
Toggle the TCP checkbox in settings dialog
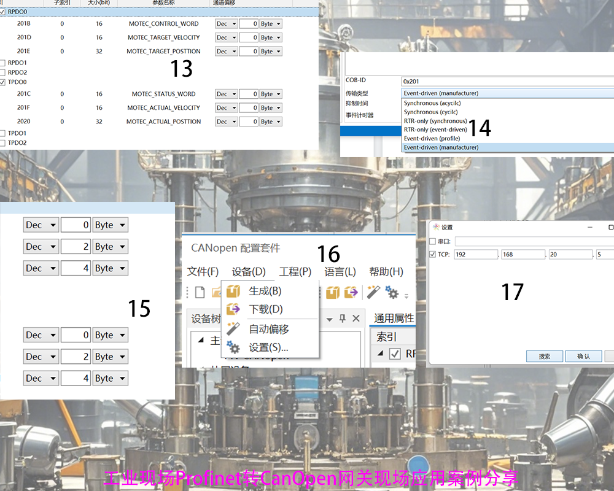click(433, 254)
